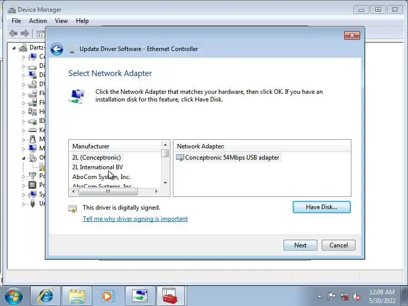Open Windows Explorer folder on taskbar

[77, 296]
